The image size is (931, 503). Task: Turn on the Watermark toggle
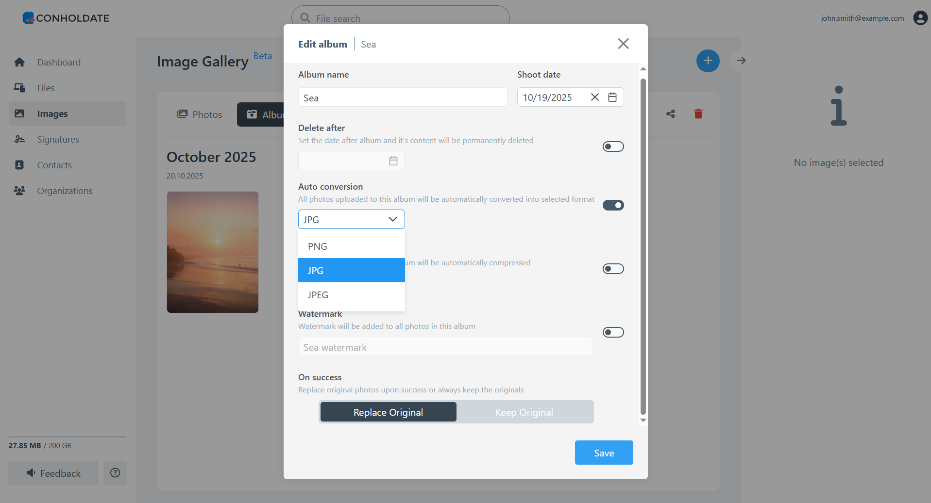pyautogui.click(x=613, y=332)
